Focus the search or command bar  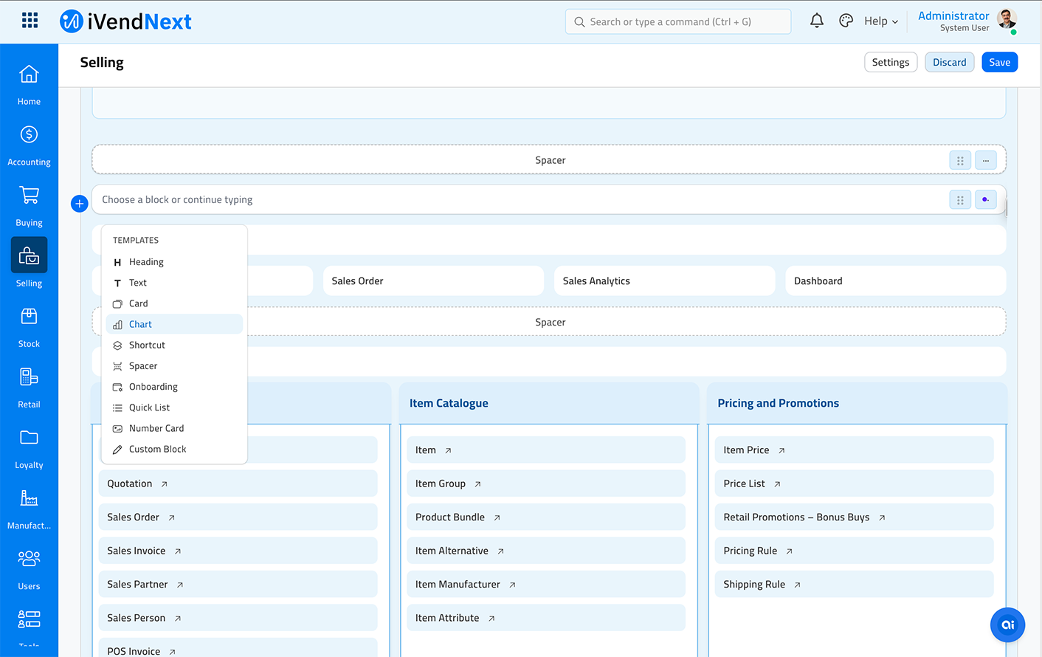pyautogui.click(x=678, y=21)
